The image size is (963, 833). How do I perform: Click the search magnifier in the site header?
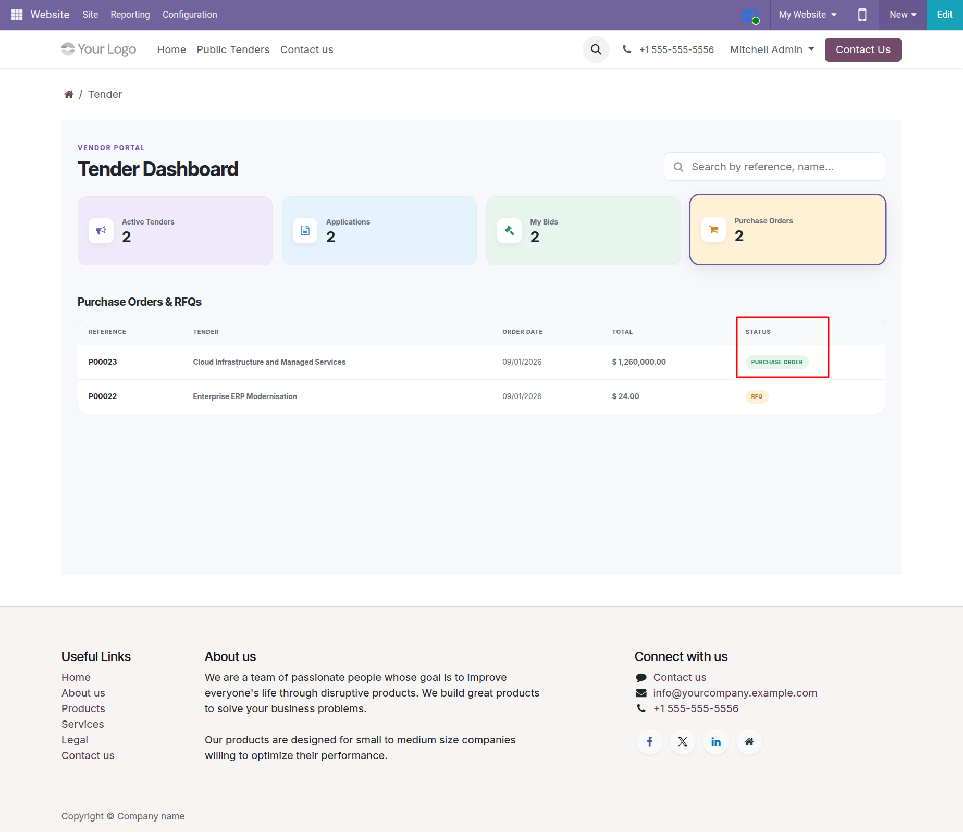coord(596,49)
